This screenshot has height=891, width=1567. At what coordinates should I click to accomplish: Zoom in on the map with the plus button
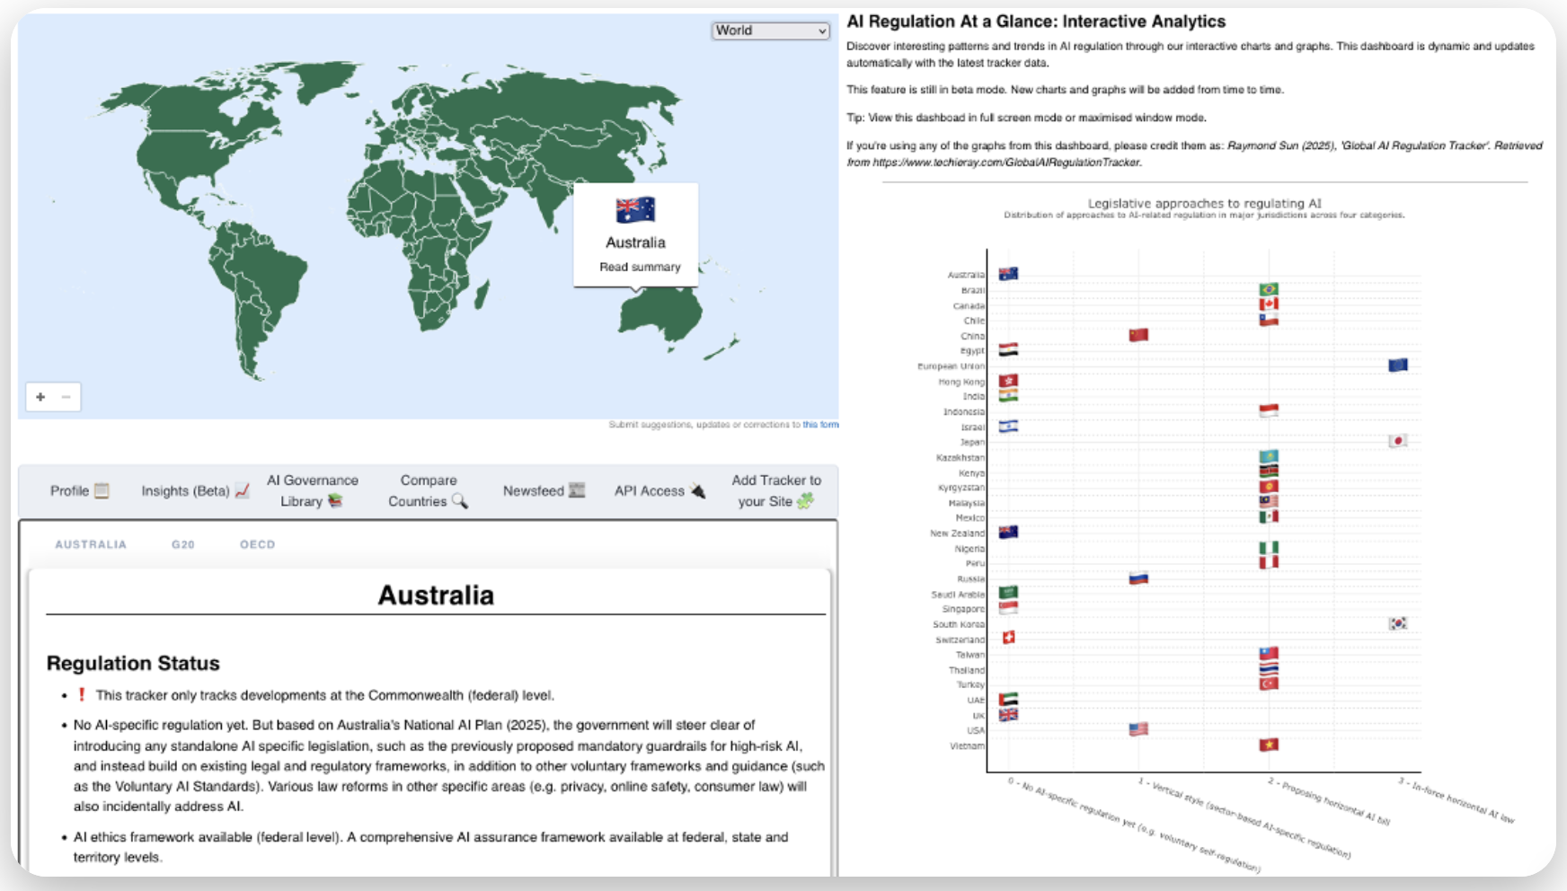point(40,396)
